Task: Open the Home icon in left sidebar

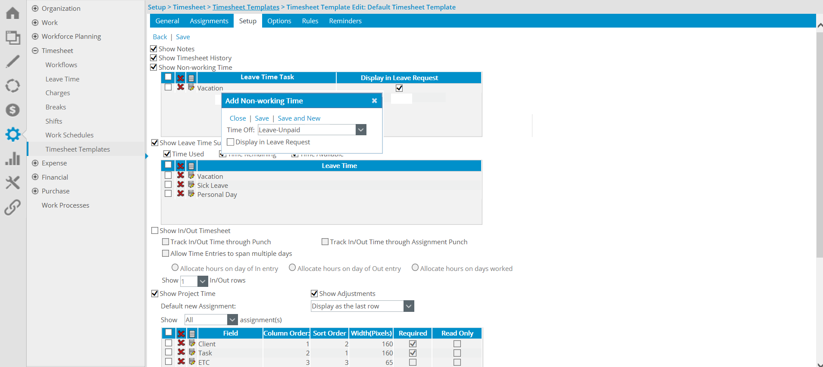Action: coord(13,13)
